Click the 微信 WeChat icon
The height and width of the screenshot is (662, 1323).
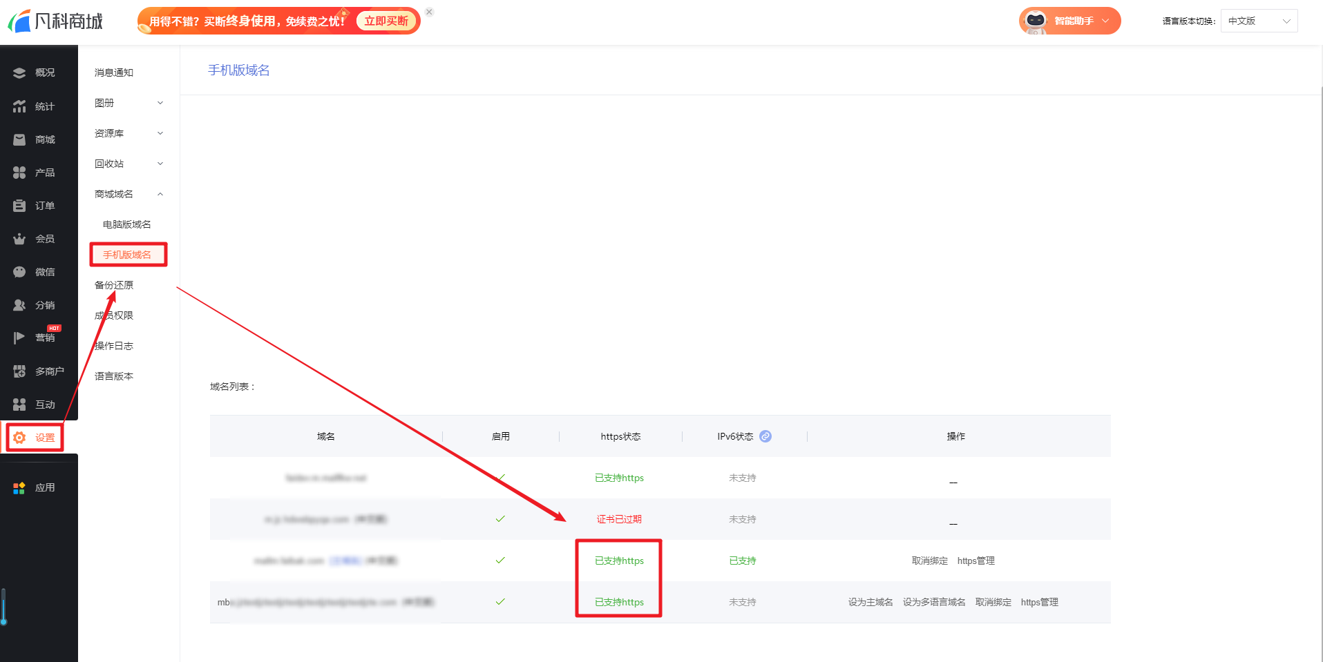19,272
